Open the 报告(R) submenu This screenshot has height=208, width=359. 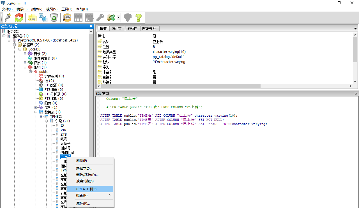point(90,195)
